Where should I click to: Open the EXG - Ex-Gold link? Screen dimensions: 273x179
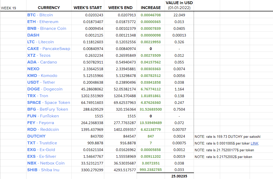click(x=41, y=150)
